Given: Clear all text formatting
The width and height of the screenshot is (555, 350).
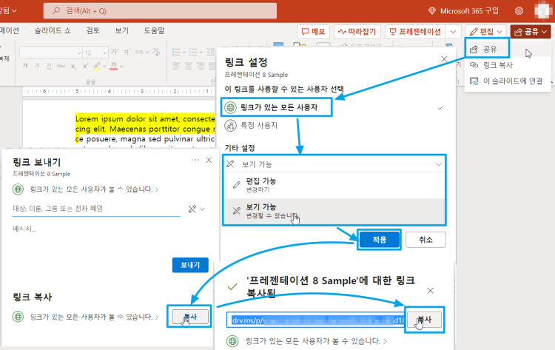Looking at the screenshot, I should coord(156,52).
